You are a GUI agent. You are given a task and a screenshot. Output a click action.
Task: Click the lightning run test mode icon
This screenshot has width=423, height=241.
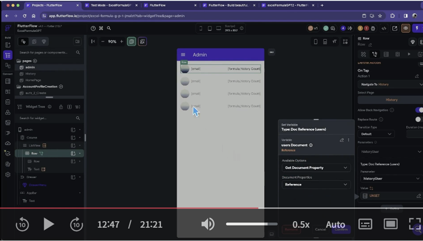pyautogui.click(x=417, y=28)
